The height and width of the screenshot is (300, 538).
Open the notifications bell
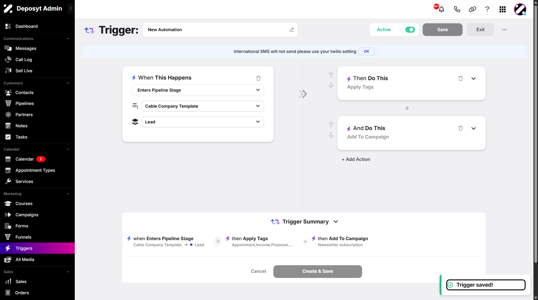[x=441, y=9]
